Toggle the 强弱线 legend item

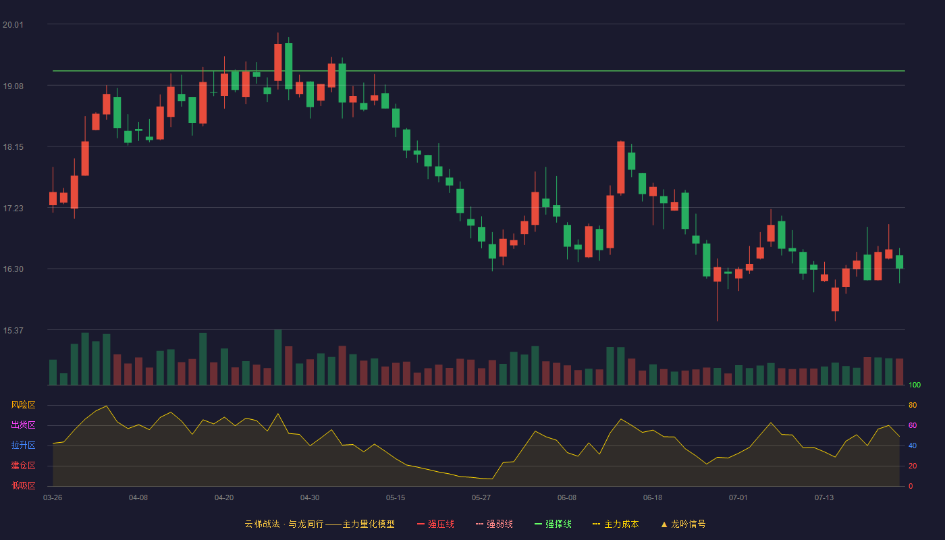pyautogui.click(x=494, y=524)
